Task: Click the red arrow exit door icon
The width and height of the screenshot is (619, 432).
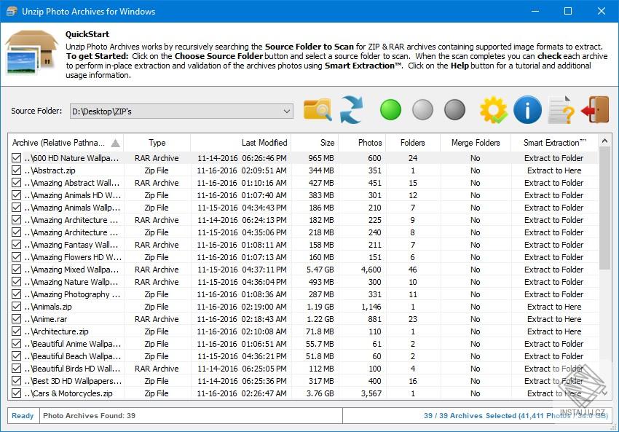Action: pyautogui.click(x=594, y=109)
